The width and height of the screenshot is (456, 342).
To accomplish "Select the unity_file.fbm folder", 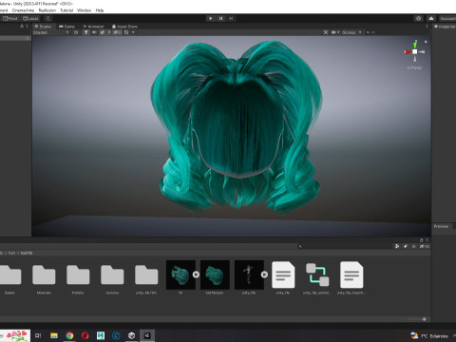I will click(x=146, y=278).
